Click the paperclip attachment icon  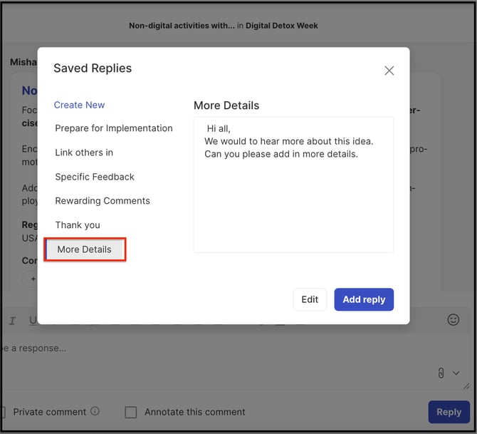pyautogui.click(x=441, y=373)
